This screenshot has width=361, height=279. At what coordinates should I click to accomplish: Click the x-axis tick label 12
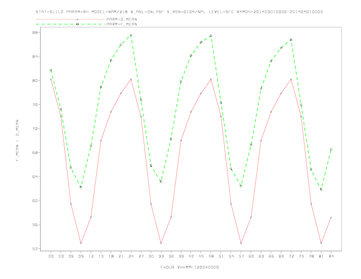coord(91,256)
